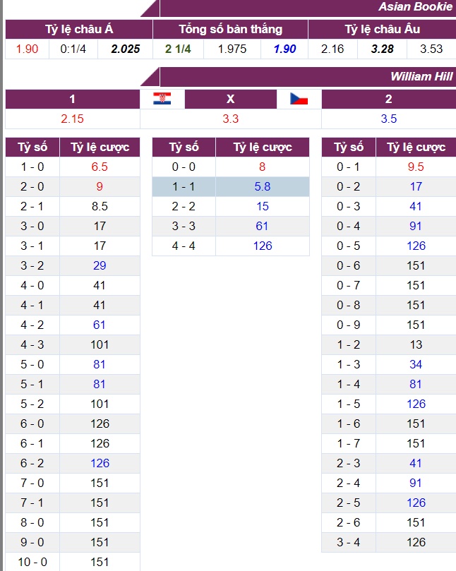Click the 0:1/4 Asian handicap cell
This screenshot has width=456, height=571.
[73, 49]
